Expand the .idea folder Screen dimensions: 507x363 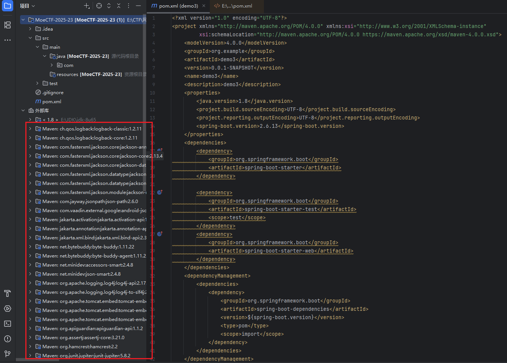coord(30,29)
